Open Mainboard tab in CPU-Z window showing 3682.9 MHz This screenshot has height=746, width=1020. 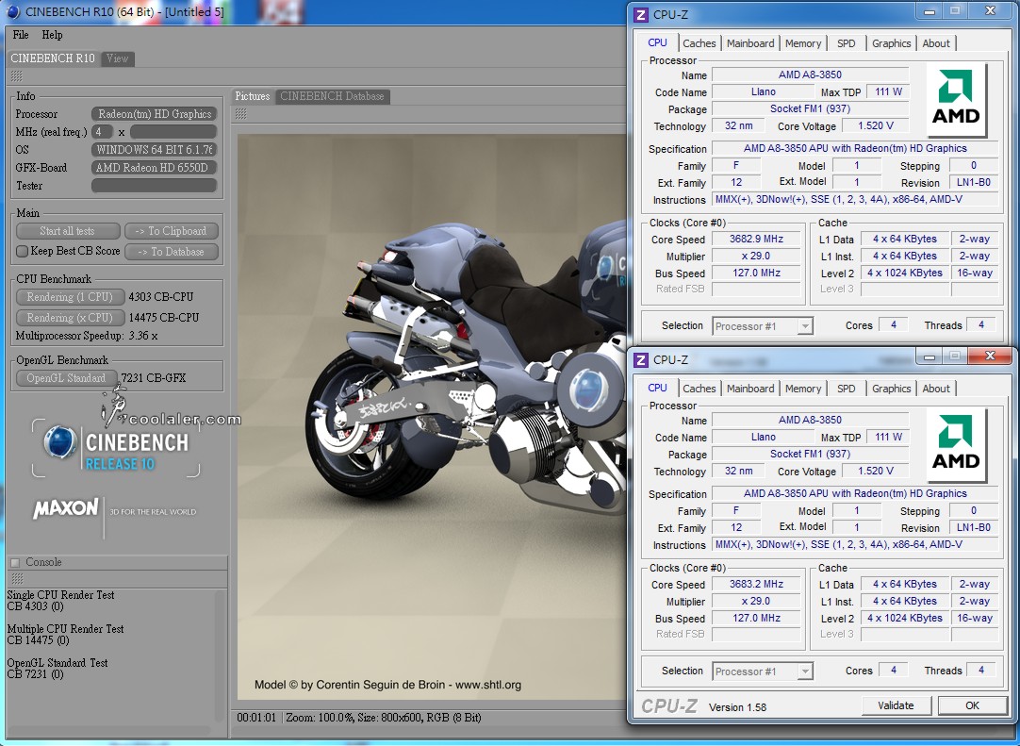[x=750, y=43]
